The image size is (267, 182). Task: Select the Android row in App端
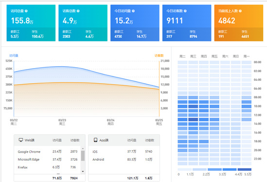pyautogui.click(x=124, y=159)
